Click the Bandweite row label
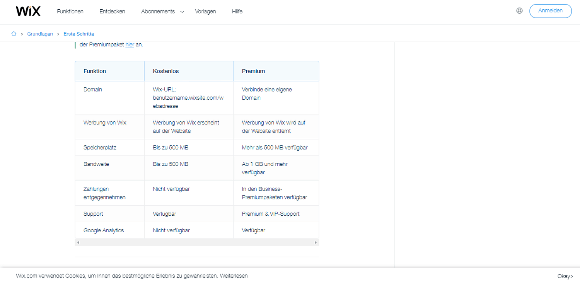 (x=96, y=164)
